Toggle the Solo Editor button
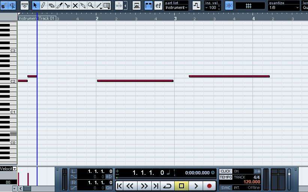The image size is (308, 192). point(3,6)
